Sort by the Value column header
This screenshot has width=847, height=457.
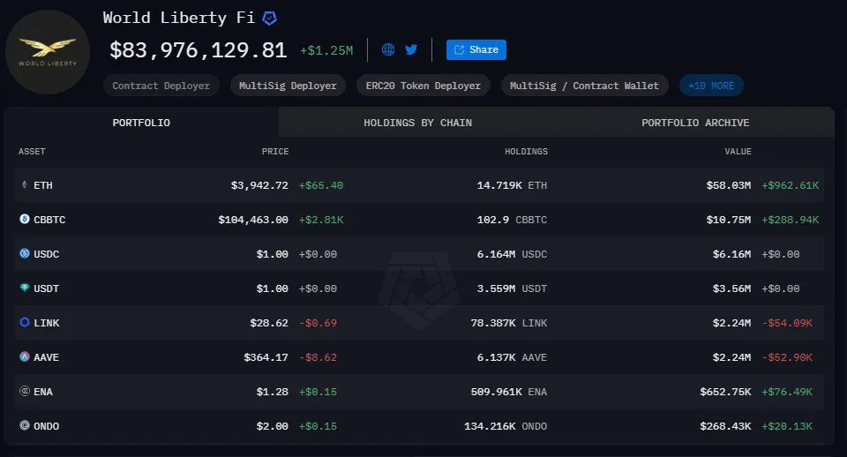(x=738, y=152)
